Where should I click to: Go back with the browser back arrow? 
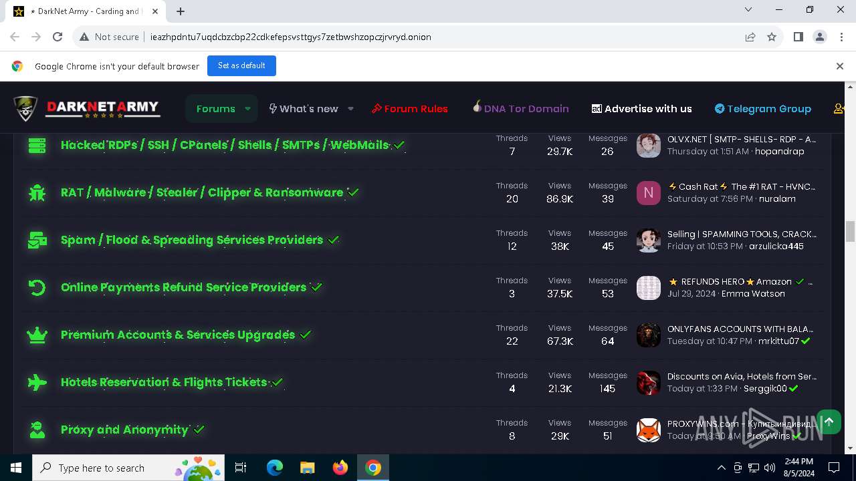(x=15, y=37)
